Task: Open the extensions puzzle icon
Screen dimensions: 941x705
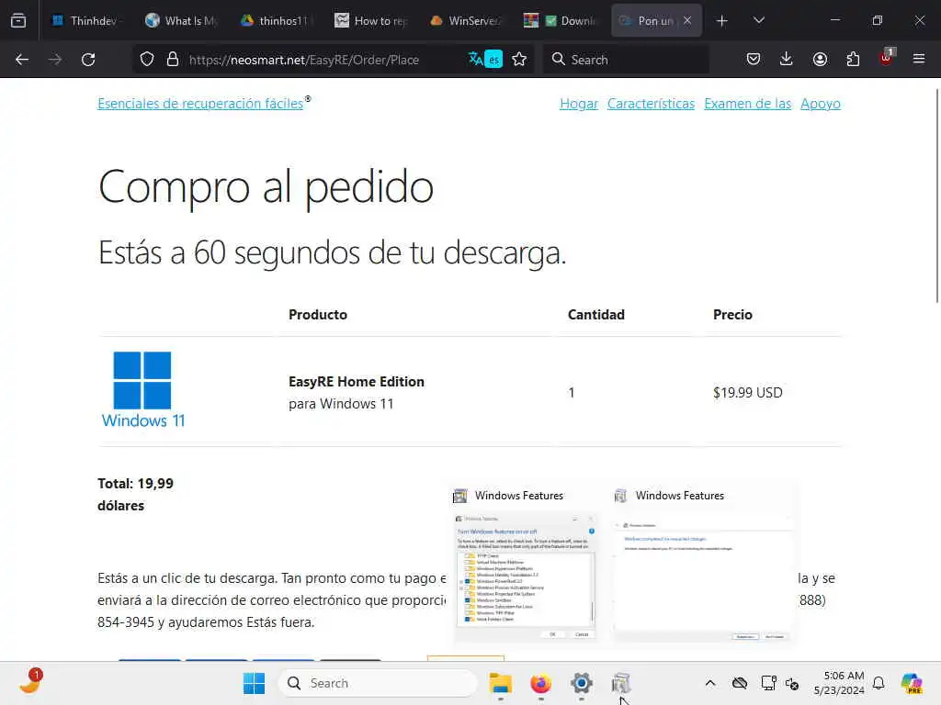Action: click(x=853, y=60)
